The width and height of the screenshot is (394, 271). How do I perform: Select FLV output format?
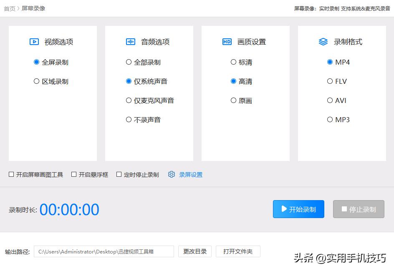330,81
